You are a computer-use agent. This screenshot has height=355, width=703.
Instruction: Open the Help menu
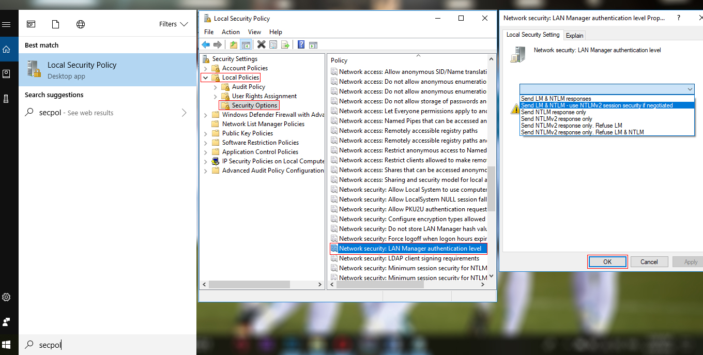click(x=276, y=32)
